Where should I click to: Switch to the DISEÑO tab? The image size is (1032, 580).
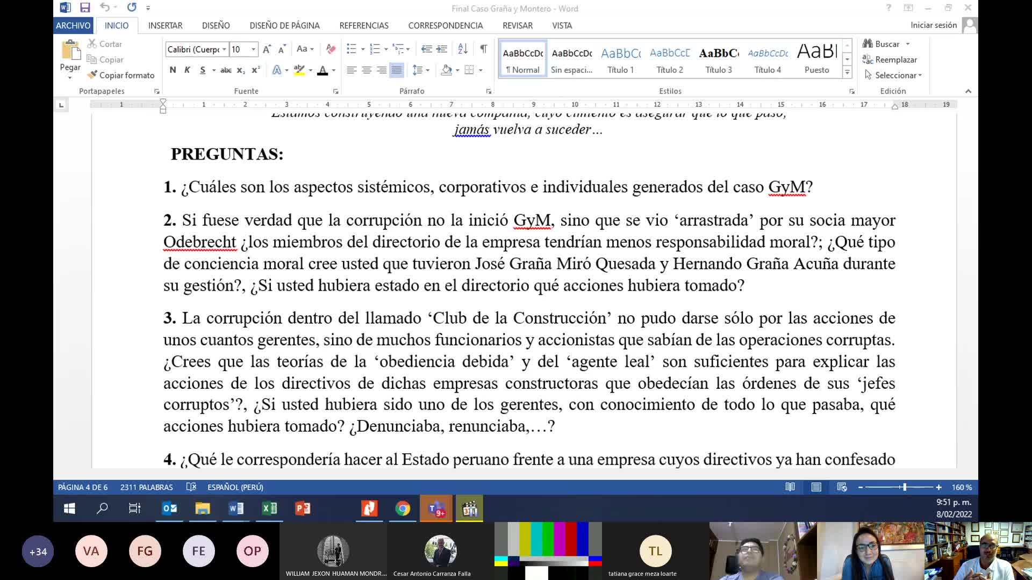click(x=216, y=25)
